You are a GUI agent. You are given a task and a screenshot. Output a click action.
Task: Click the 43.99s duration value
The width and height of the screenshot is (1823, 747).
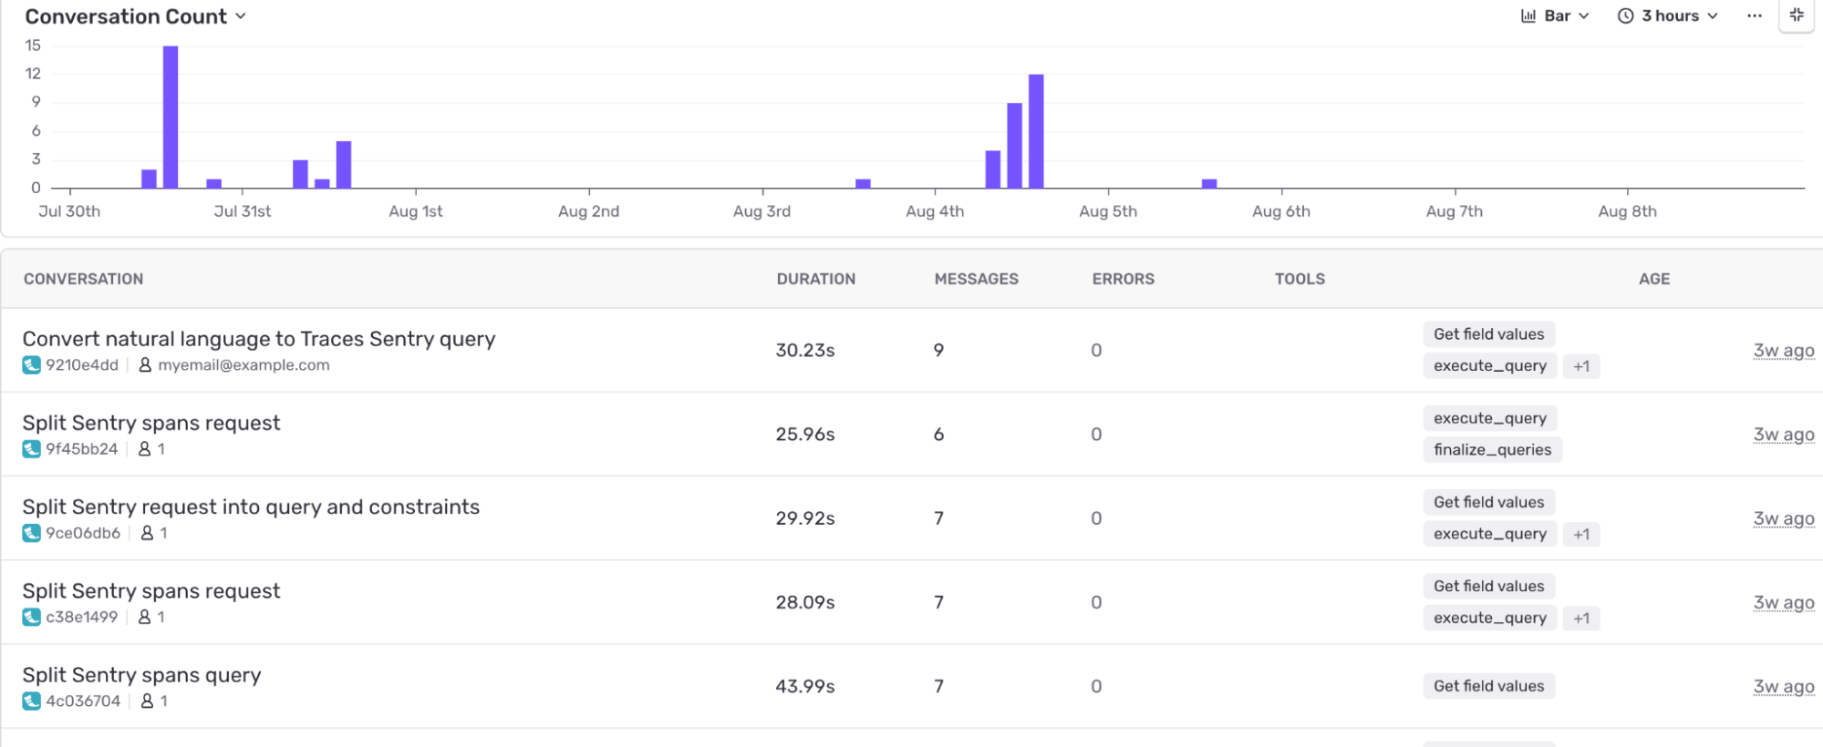[805, 687]
